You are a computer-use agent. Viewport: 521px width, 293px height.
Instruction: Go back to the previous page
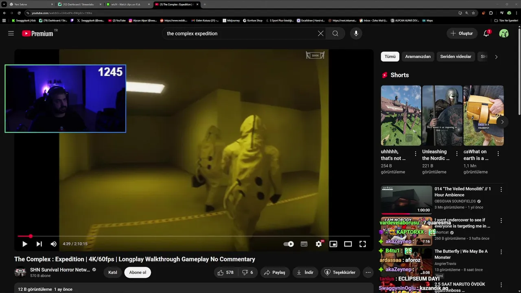point(4,13)
